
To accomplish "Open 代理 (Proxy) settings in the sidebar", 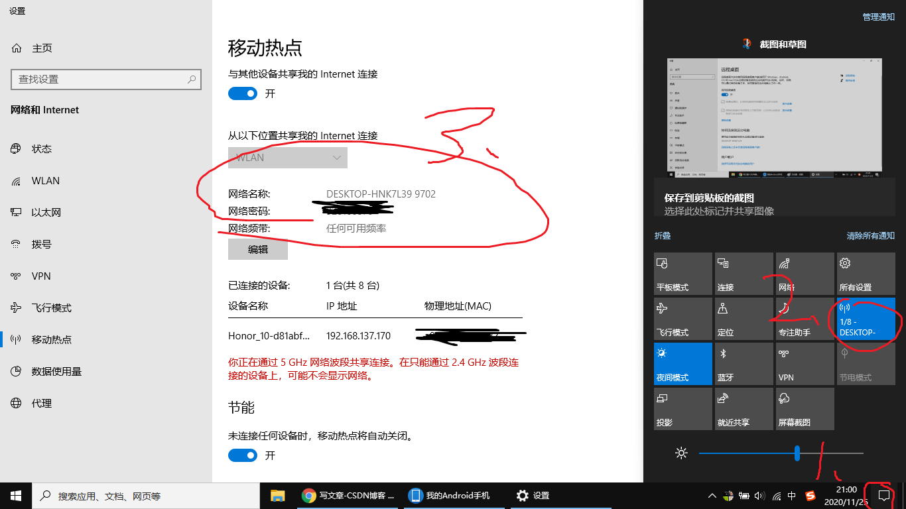I will [x=42, y=403].
